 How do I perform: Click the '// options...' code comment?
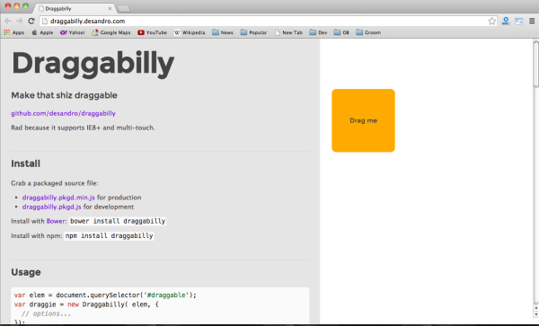(x=46, y=313)
